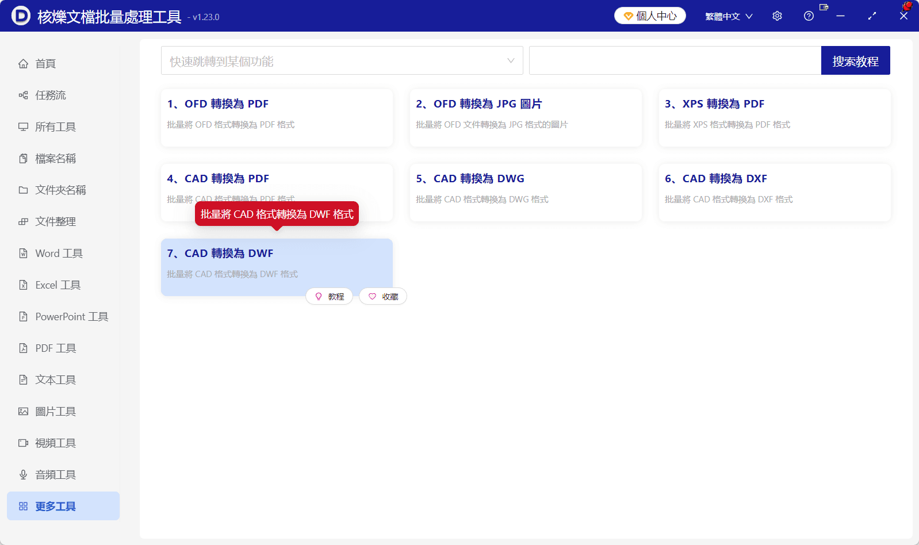Click the Word document icon in sidebar
The image size is (919, 545).
[x=23, y=253]
